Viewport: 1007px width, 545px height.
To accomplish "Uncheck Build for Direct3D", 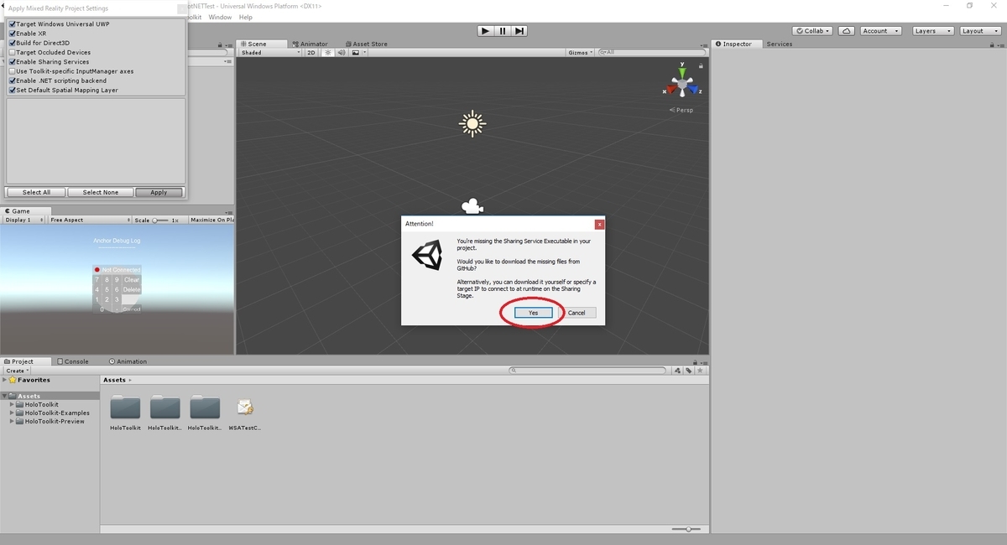I will click(13, 43).
